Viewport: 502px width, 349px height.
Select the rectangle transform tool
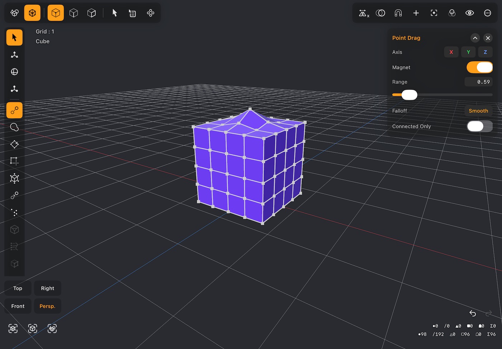click(x=14, y=161)
